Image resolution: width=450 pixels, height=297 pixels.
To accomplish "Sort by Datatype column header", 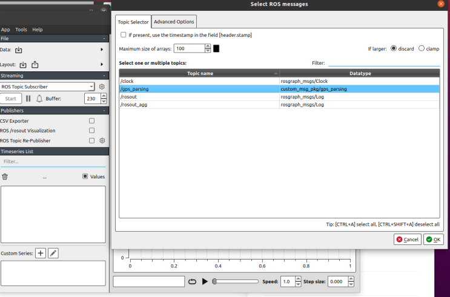I will point(360,73).
